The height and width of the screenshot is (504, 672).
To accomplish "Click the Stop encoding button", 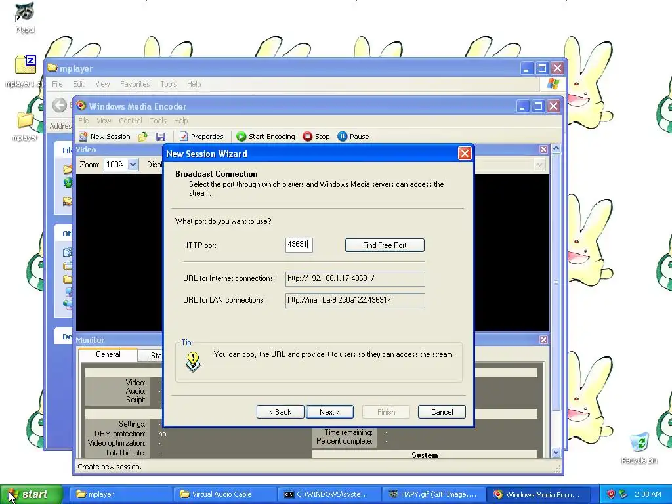I will pos(316,136).
